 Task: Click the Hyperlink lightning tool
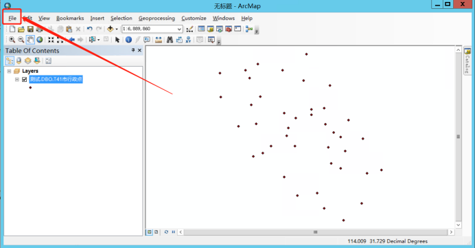(138, 40)
